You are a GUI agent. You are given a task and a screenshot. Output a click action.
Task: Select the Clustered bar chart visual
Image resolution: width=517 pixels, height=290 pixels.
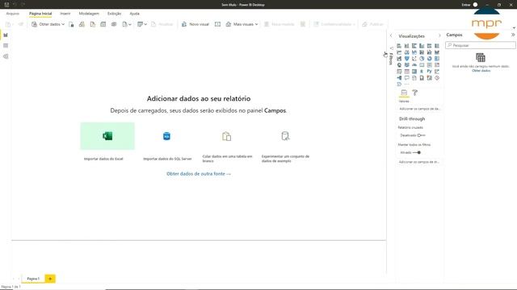tap(414, 46)
